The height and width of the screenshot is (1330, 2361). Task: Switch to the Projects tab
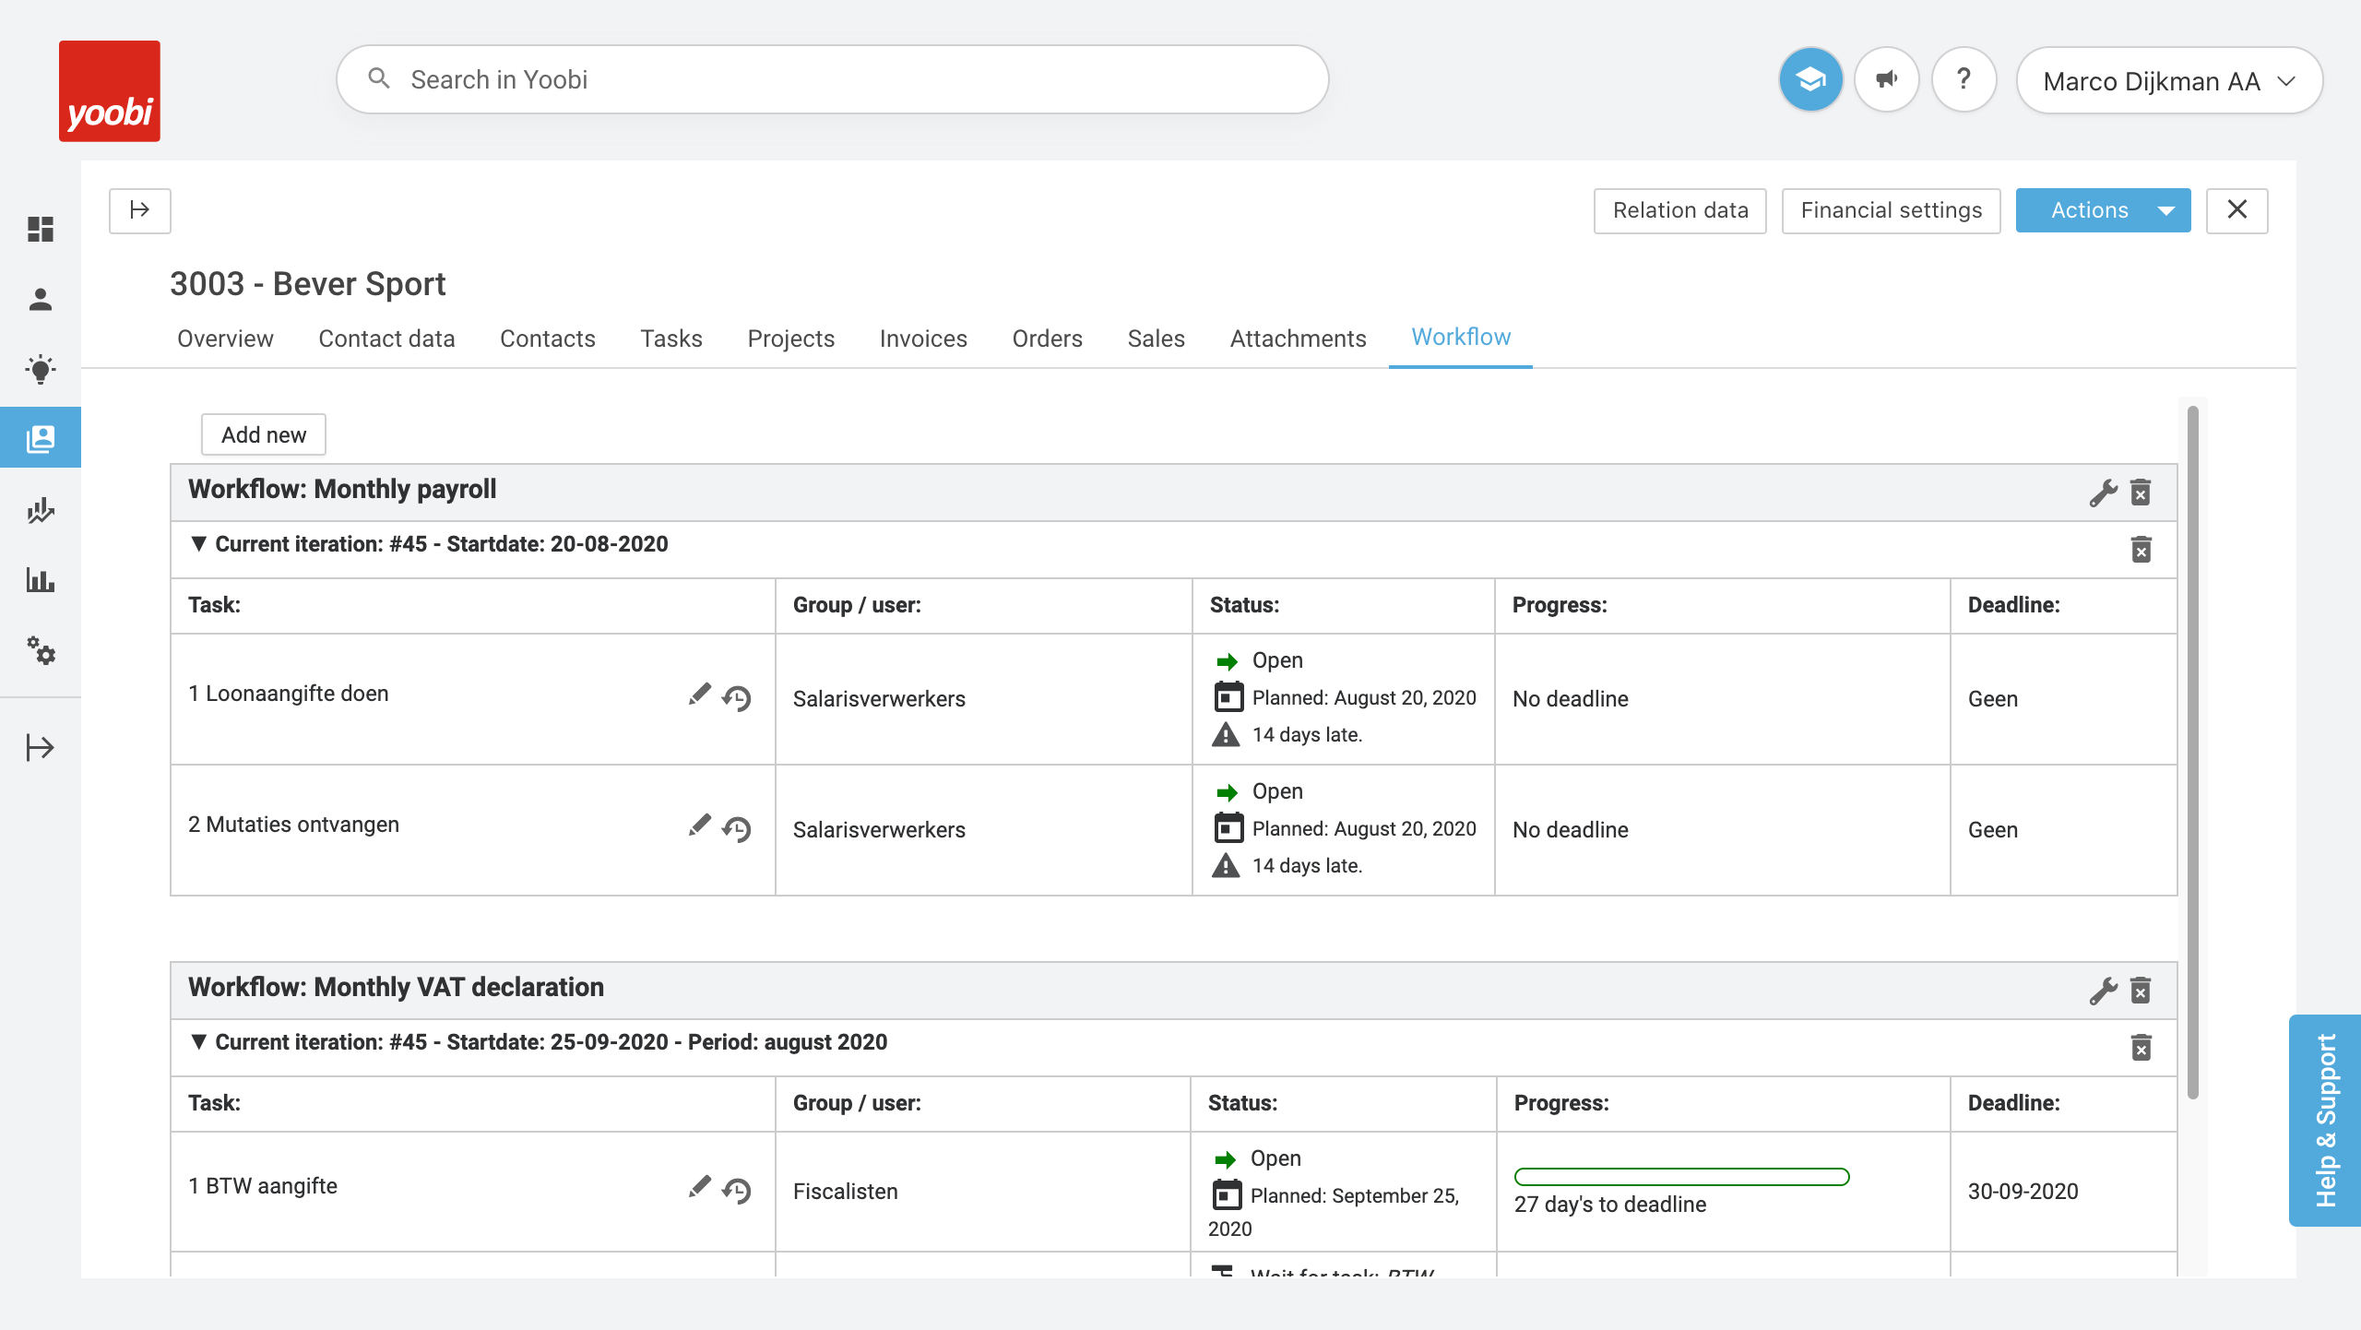(x=790, y=338)
